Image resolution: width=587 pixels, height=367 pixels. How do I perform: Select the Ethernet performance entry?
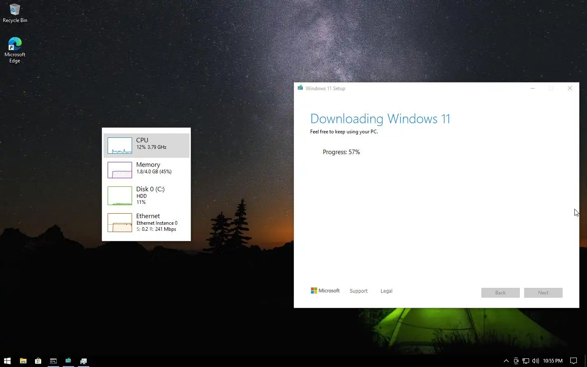pos(146,222)
